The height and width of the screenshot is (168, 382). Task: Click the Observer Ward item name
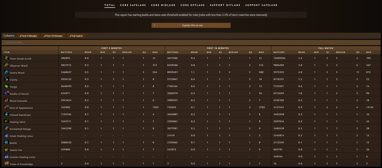(x=19, y=66)
